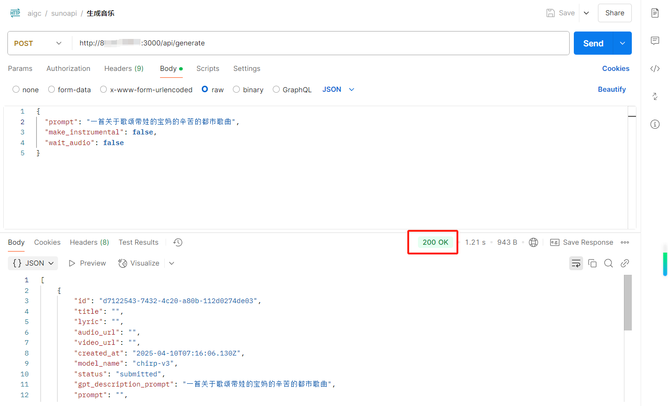Choose the GraphQL body option
Image resolution: width=668 pixels, height=406 pixels.
coord(276,89)
